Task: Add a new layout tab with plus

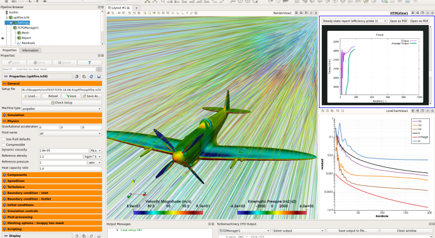Action: pyautogui.click(x=136, y=8)
